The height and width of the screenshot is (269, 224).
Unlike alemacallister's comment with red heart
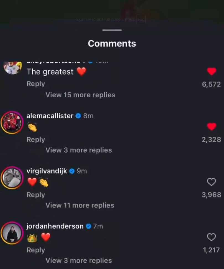coord(212,127)
